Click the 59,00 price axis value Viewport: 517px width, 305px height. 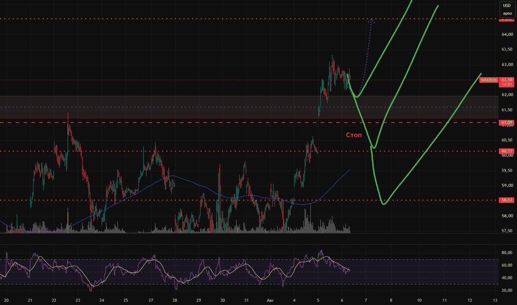507,186
